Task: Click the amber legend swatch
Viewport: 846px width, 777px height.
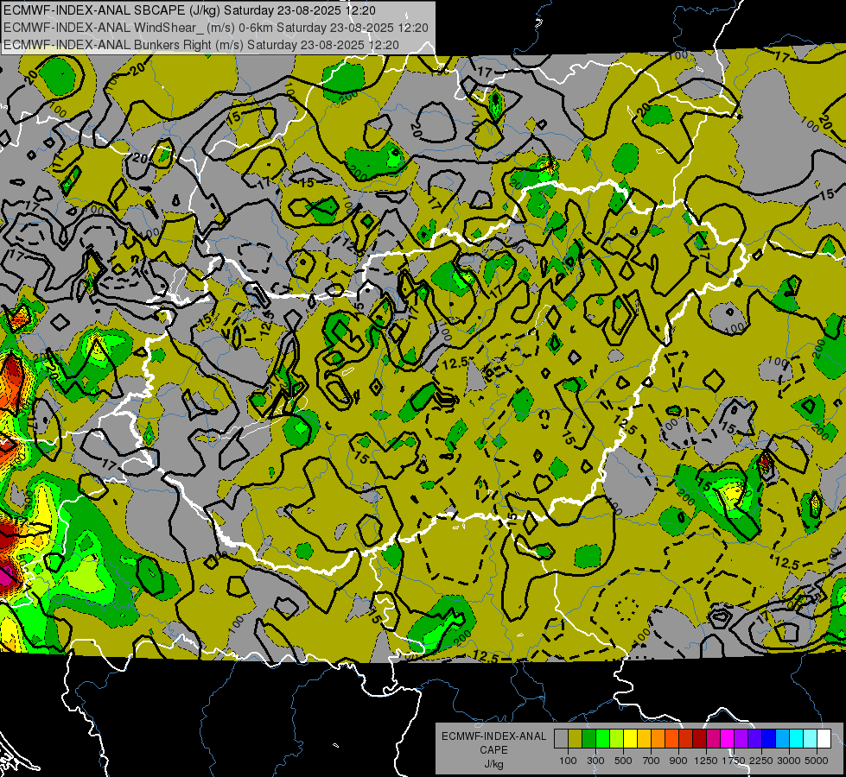Action: pyautogui.click(x=644, y=739)
